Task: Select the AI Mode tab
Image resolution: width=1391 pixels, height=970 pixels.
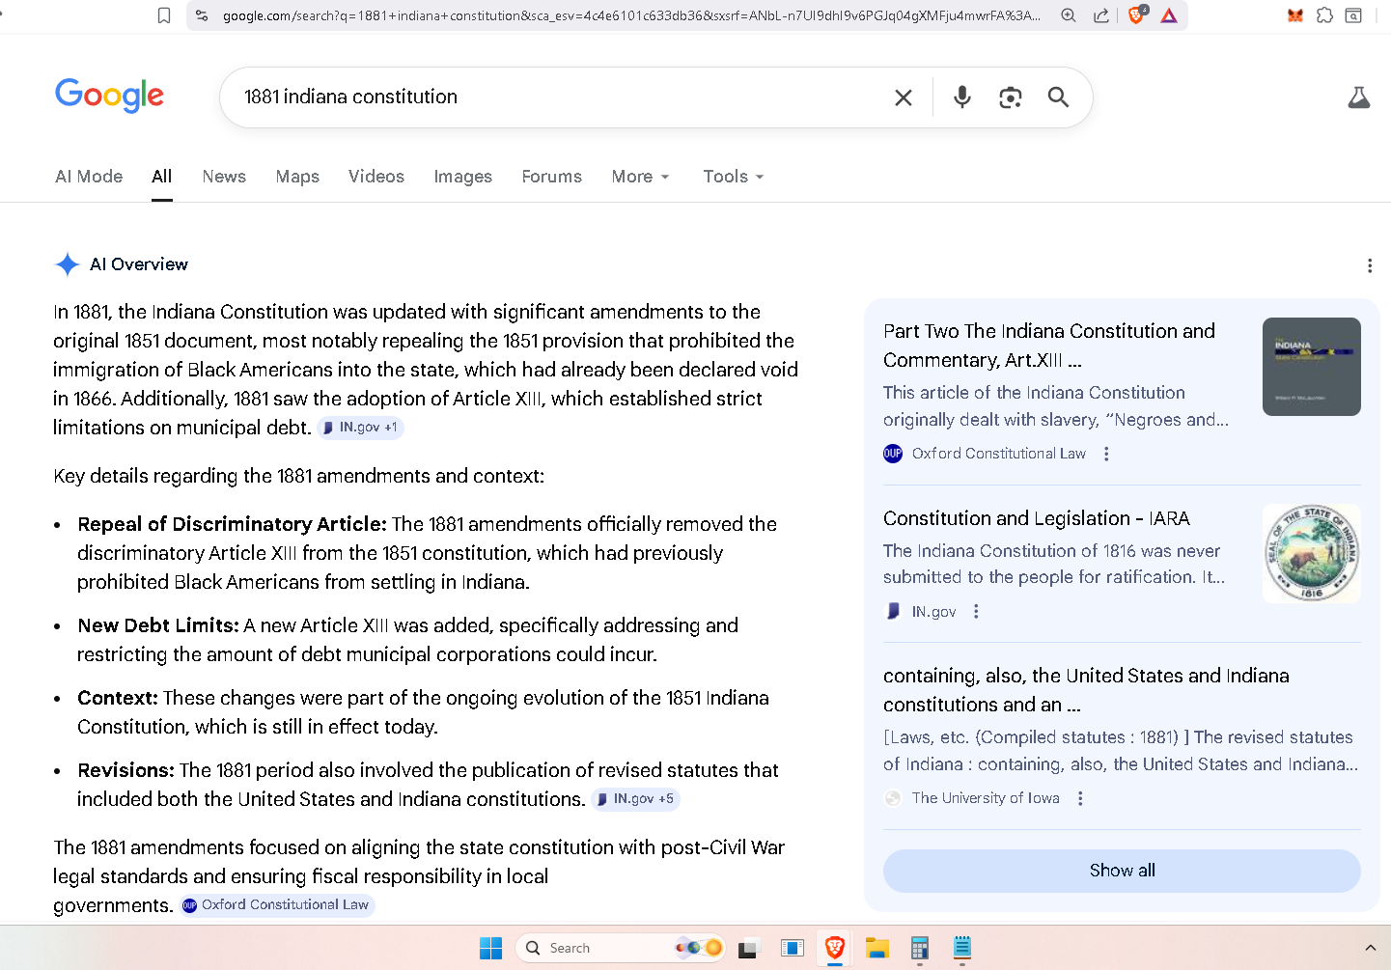Action: coord(89,177)
